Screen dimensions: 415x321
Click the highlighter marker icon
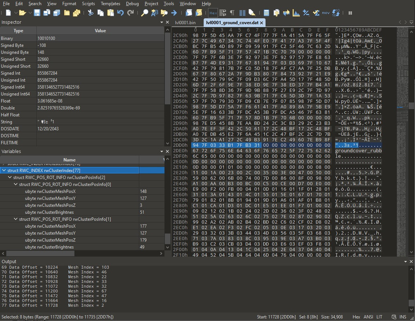(x=252, y=13)
